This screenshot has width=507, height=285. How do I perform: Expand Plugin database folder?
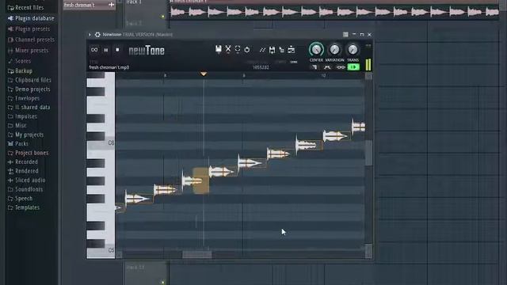click(x=31, y=18)
